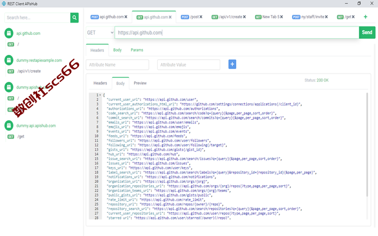Click the dummy.restapiexample.com collection icon
The image size is (378, 236).
pos(9,60)
